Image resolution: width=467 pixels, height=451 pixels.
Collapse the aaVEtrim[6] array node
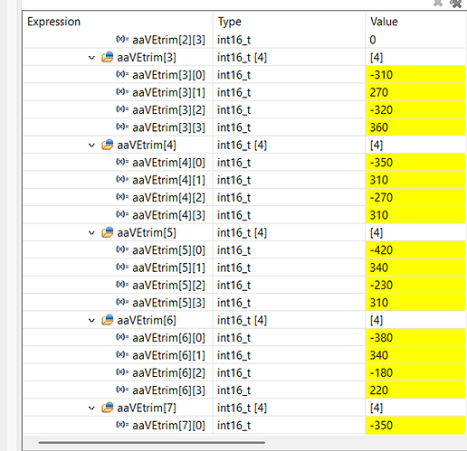tap(91, 321)
